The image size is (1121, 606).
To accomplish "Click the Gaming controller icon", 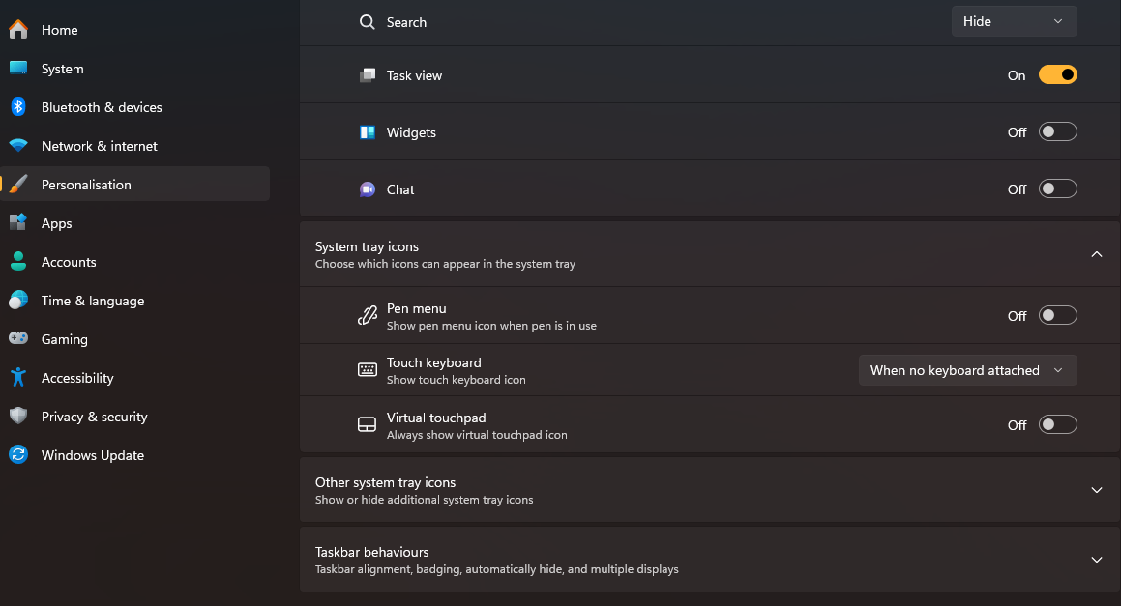I will tap(17, 338).
